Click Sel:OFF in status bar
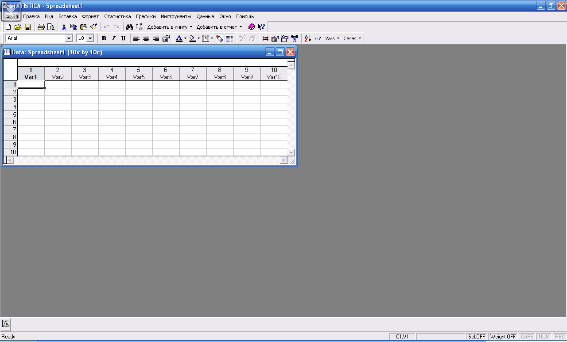Viewport: 567px width, 342px height. pyautogui.click(x=477, y=337)
